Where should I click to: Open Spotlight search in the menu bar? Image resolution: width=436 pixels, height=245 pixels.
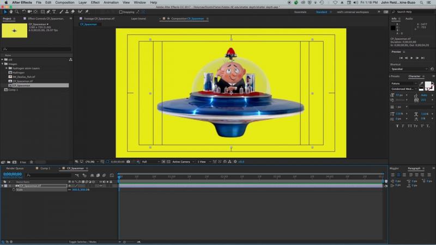(x=421, y=3)
